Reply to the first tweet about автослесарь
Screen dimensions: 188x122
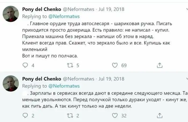(25, 65)
